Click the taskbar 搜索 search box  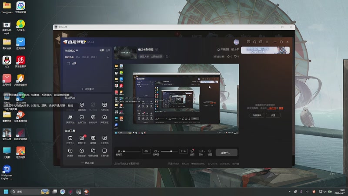coord(30,192)
